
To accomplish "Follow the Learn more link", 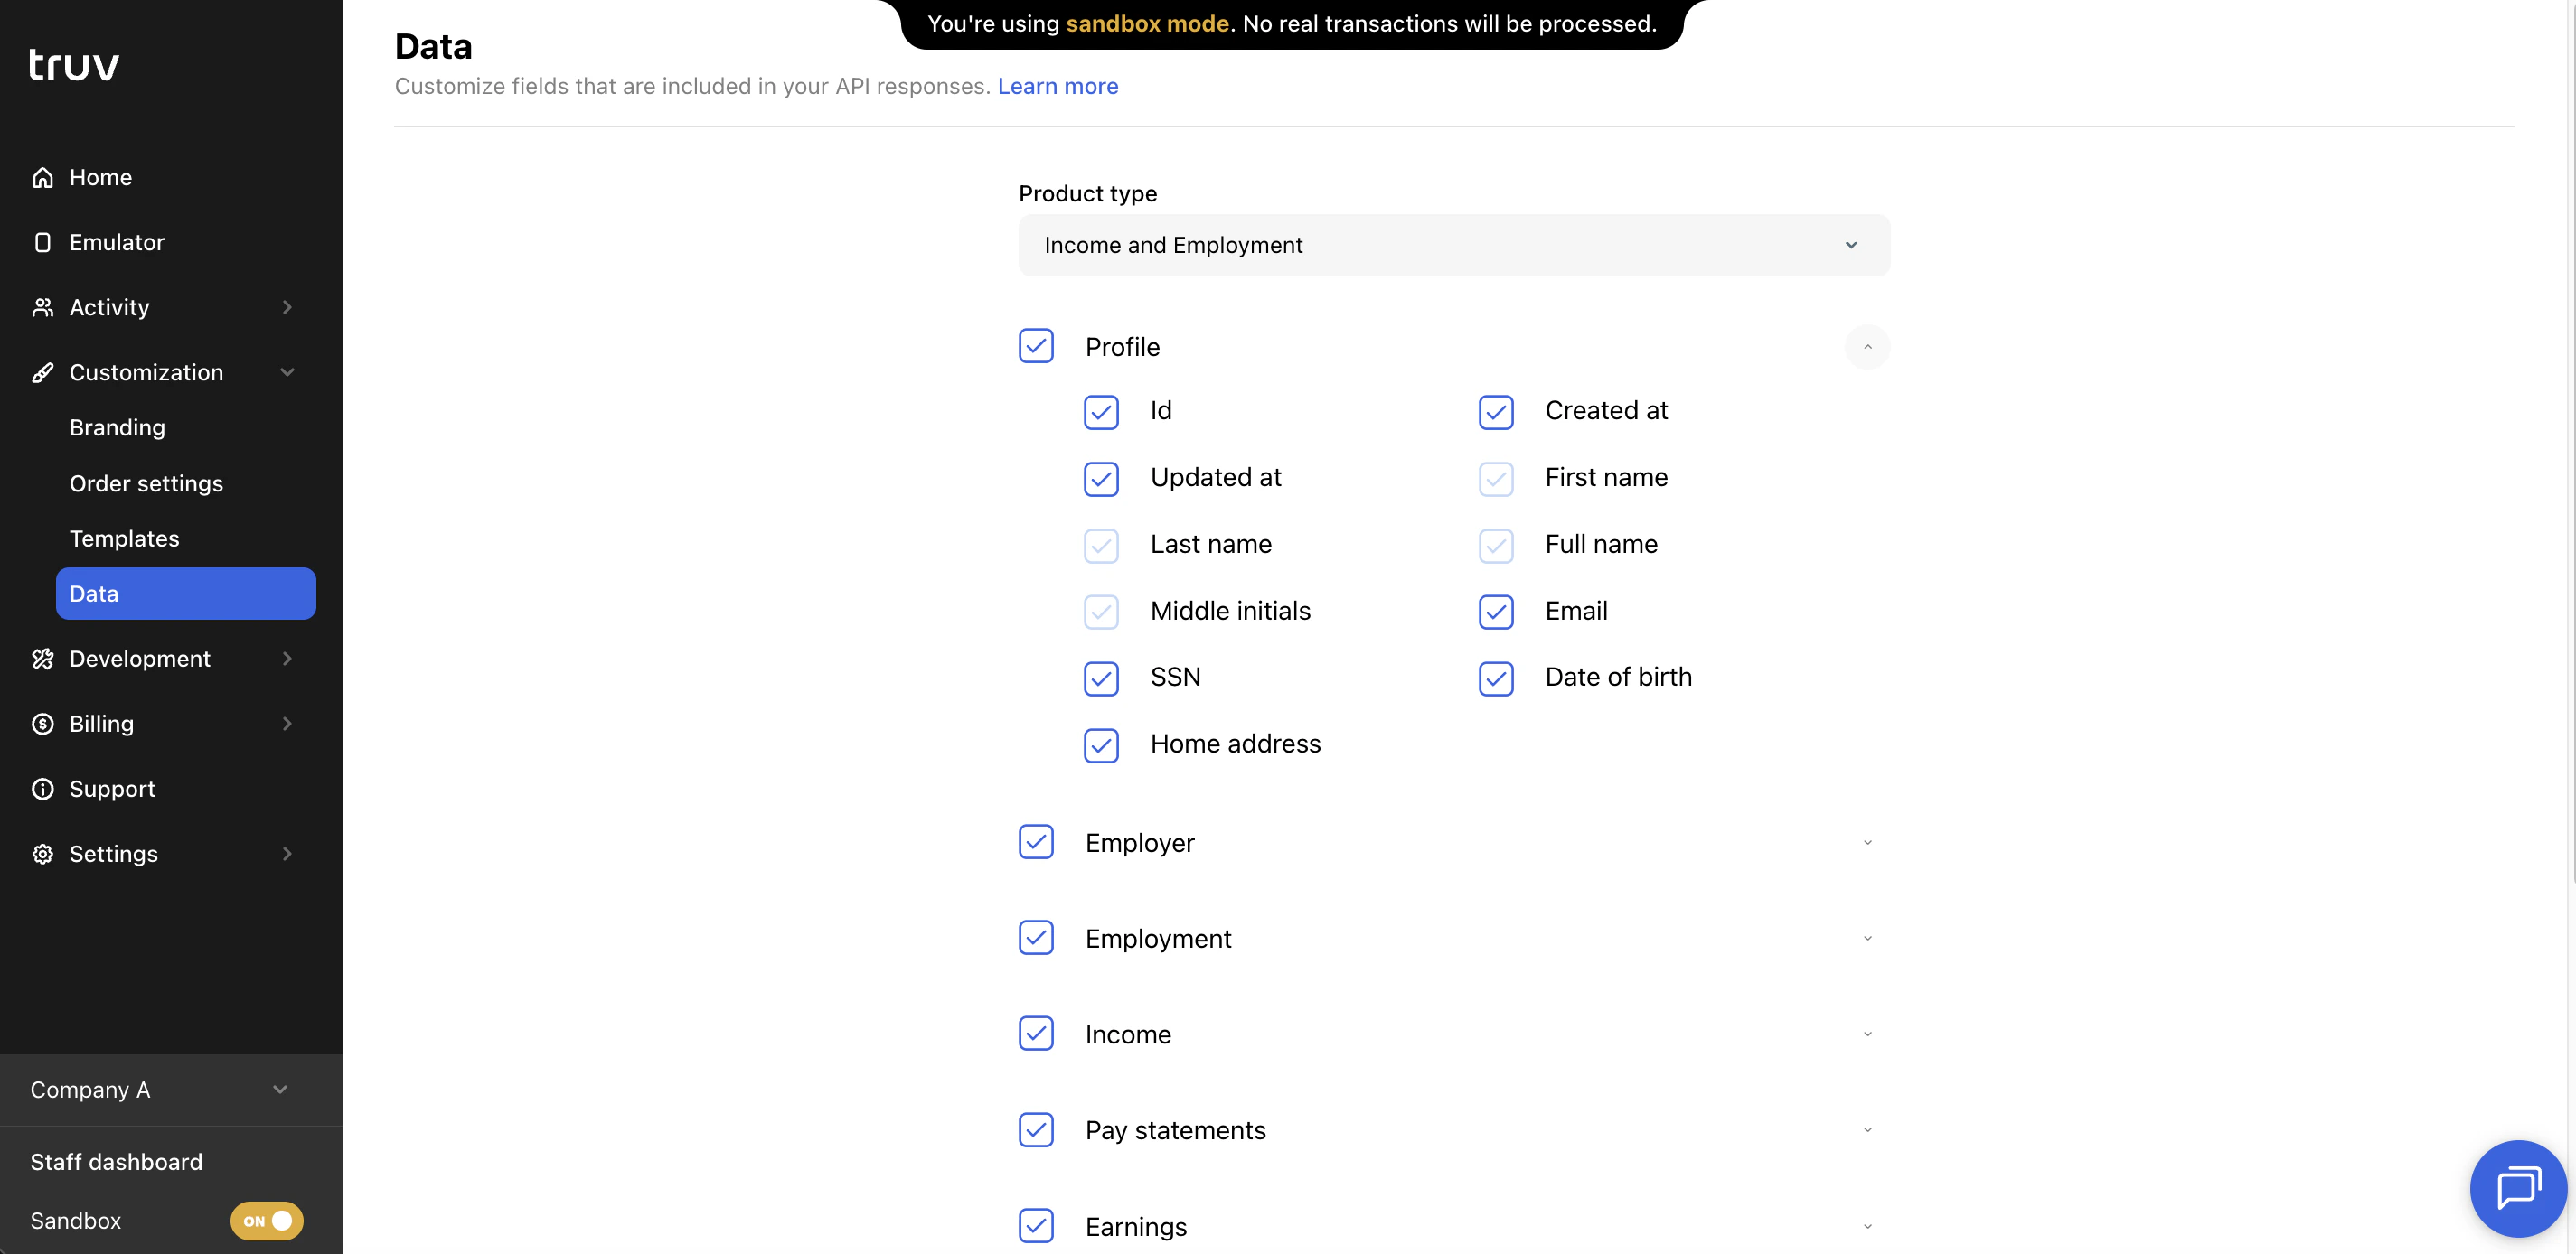I will [x=1057, y=86].
